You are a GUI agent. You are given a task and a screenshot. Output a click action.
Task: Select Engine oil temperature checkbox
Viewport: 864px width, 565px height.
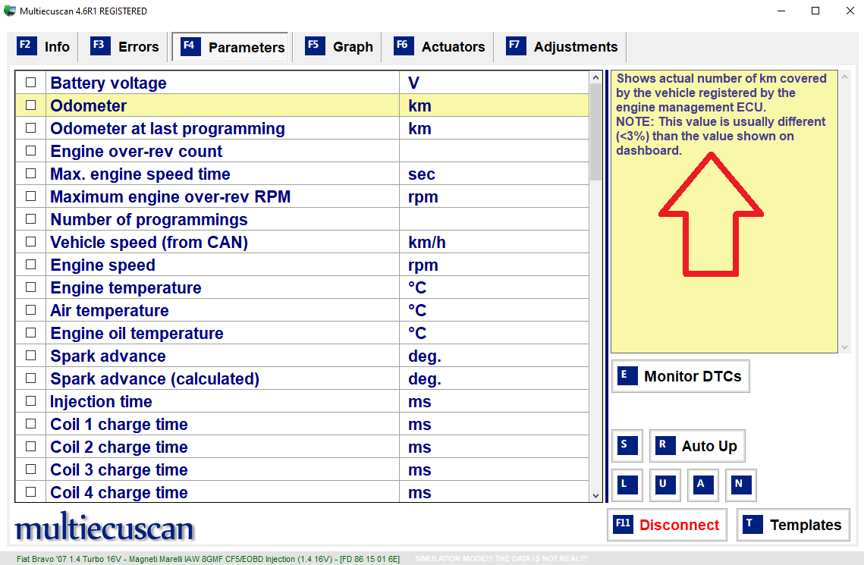(x=31, y=333)
